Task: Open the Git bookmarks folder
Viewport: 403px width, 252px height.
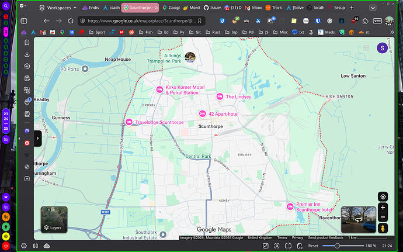Action: click(195, 32)
